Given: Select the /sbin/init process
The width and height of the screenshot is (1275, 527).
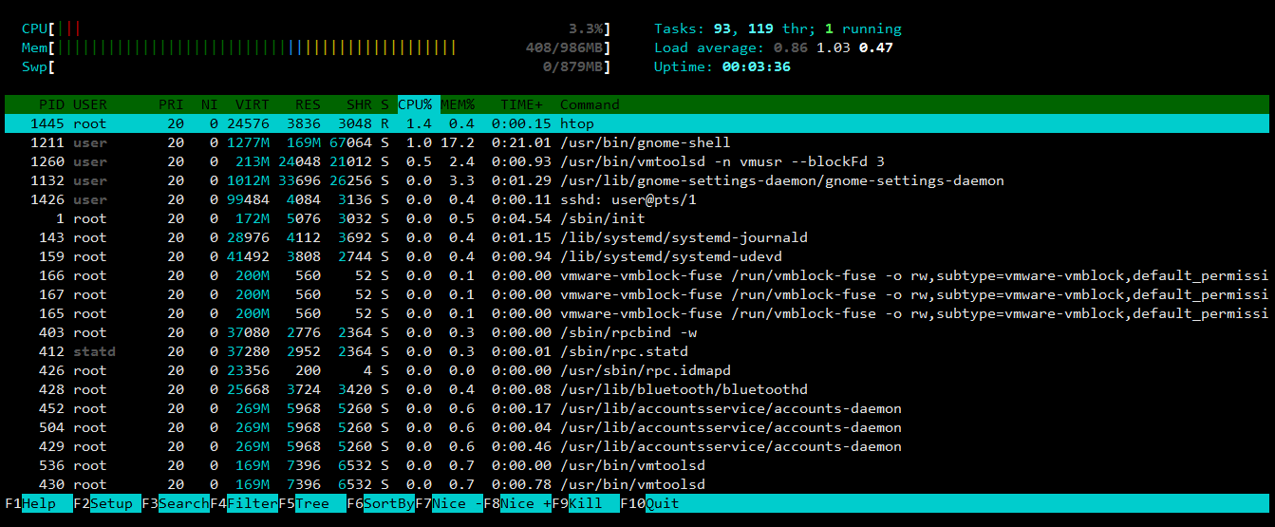Looking at the screenshot, I should pyautogui.click(x=637, y=218).
